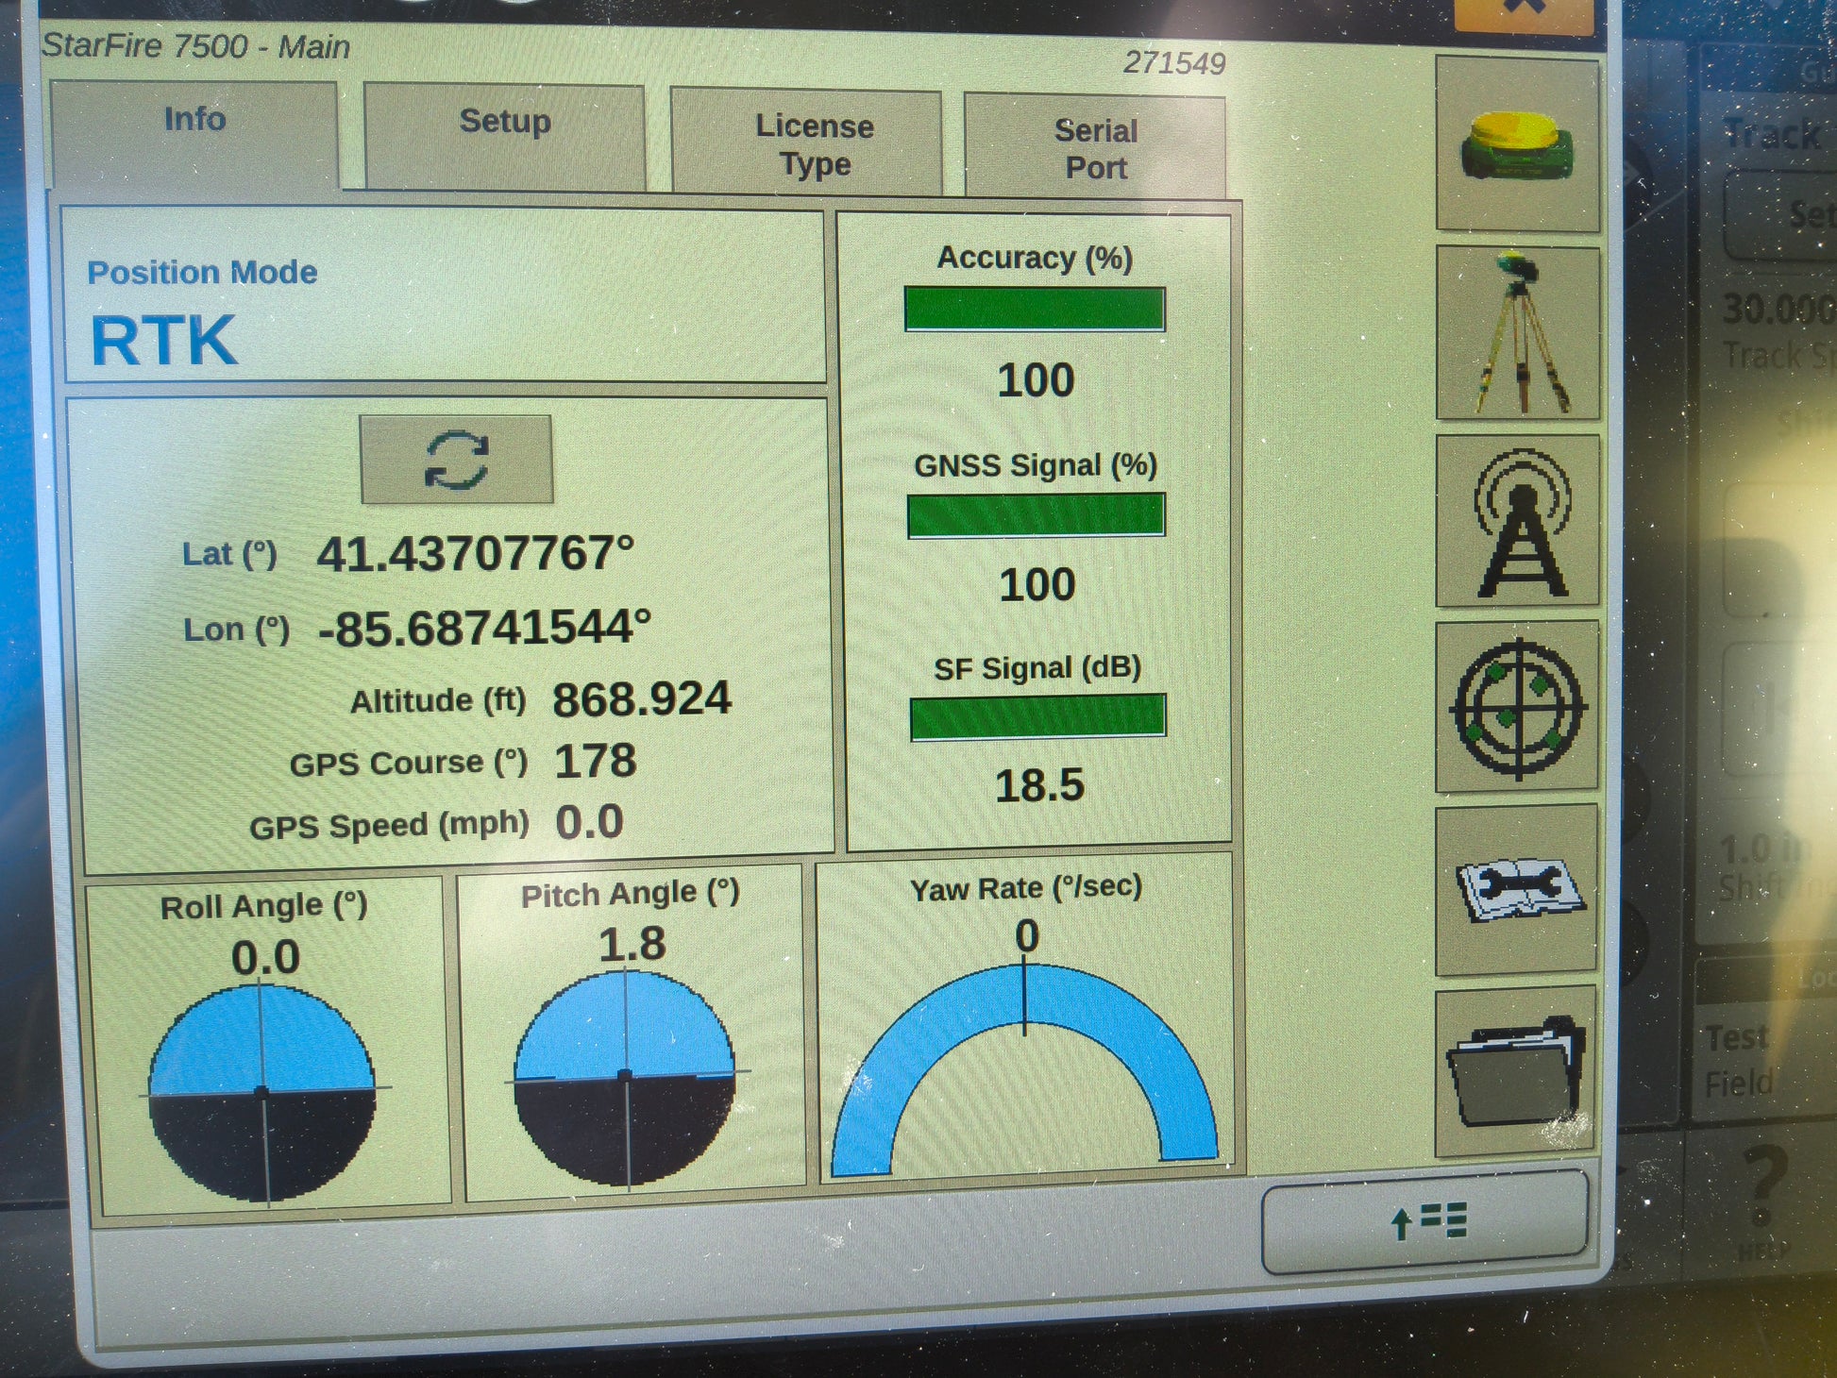Screen dimensions: 1837x1378
Task: Open the file folder icon
Action: (x=1514, y=1072)
